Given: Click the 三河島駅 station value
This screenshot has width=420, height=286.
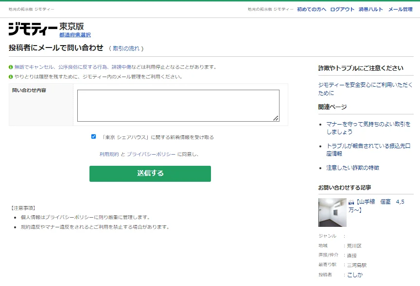Looking at the screenshot, I should [x=357, y=265].
